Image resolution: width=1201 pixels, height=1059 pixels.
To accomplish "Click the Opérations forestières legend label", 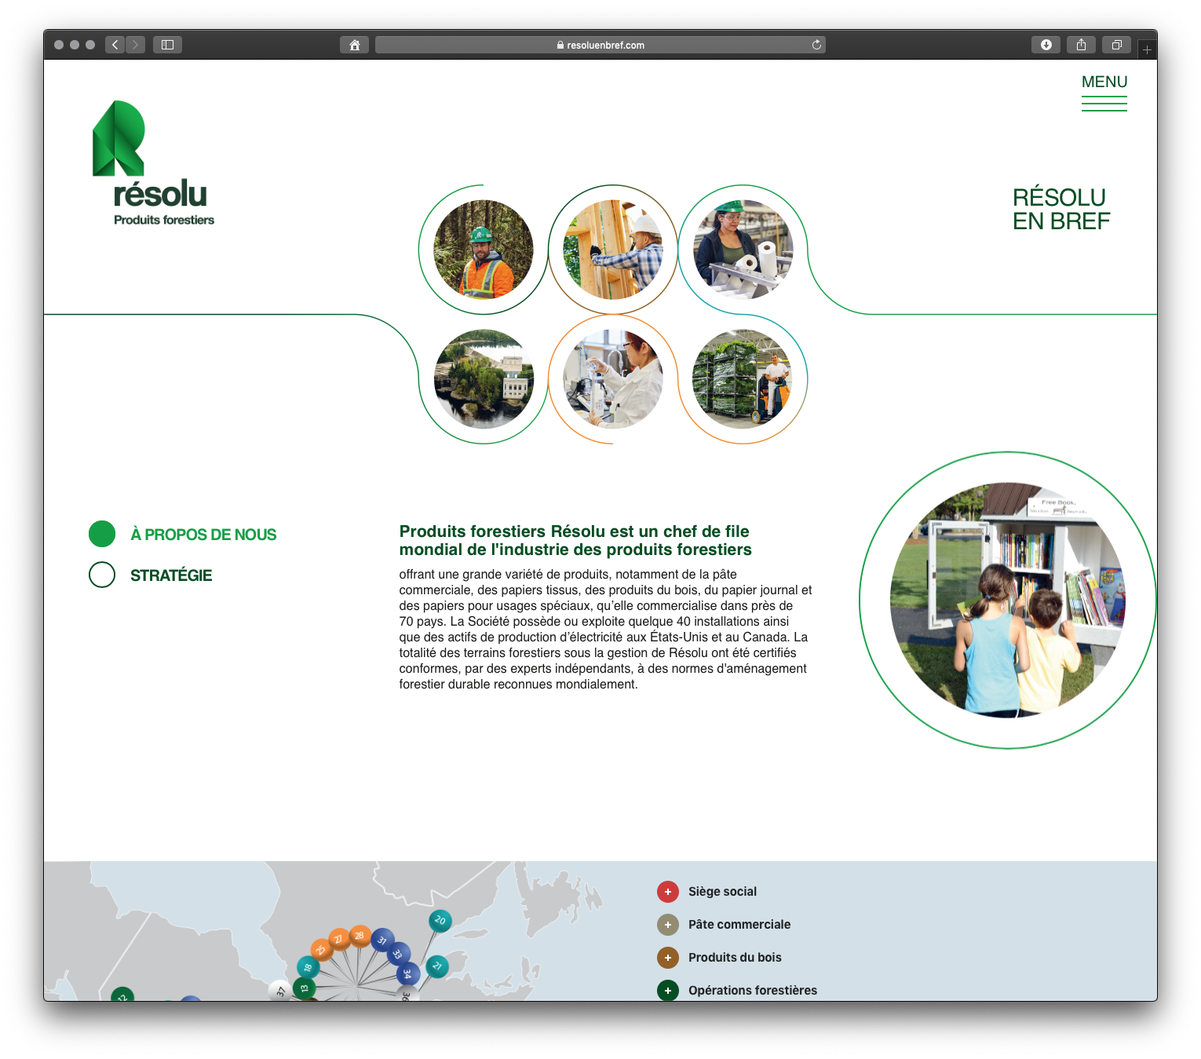I will tap(753, 991).
